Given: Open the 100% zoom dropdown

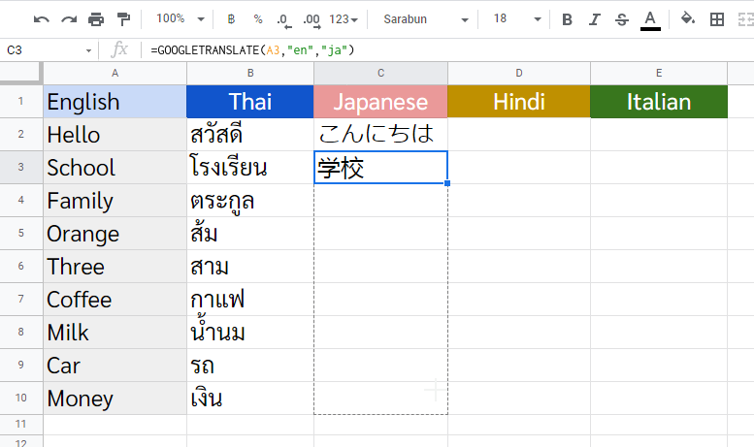Looking at the screenshot, I should pos(180,19).
